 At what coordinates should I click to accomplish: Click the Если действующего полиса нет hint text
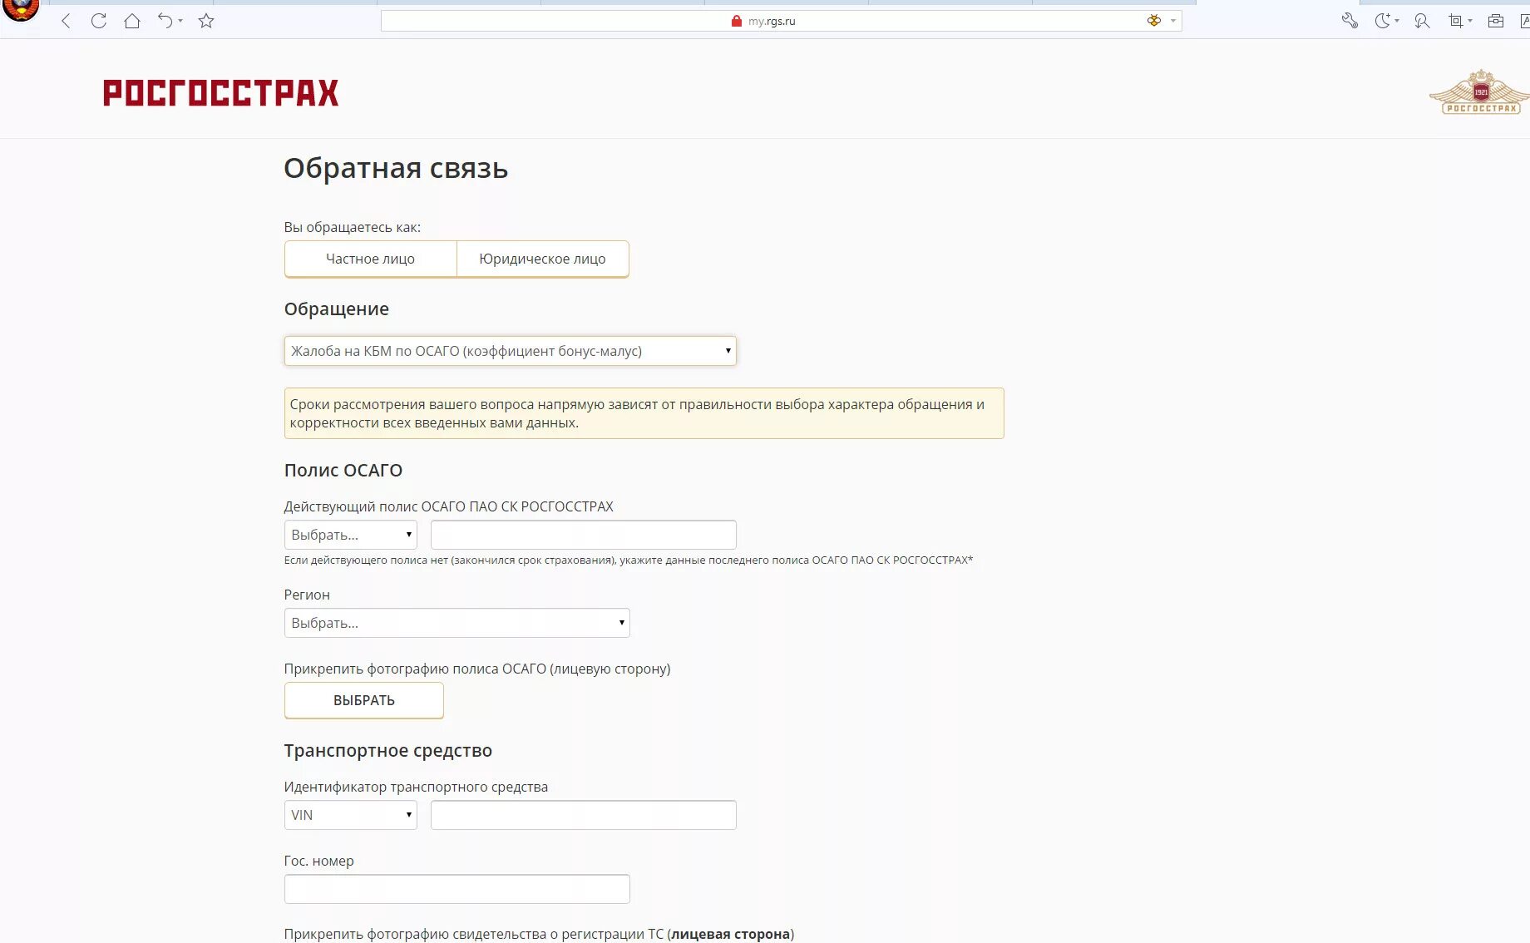[x=628, y=560]
